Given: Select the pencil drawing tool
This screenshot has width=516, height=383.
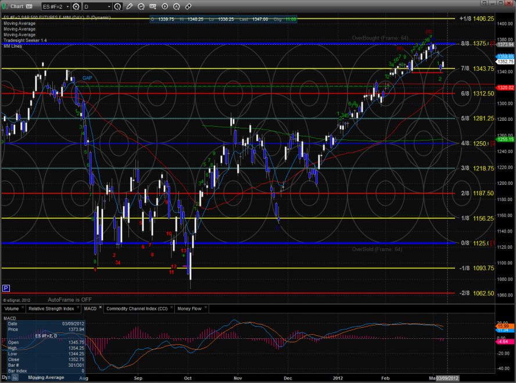Looking at the screenshot, I should (130, 7).
